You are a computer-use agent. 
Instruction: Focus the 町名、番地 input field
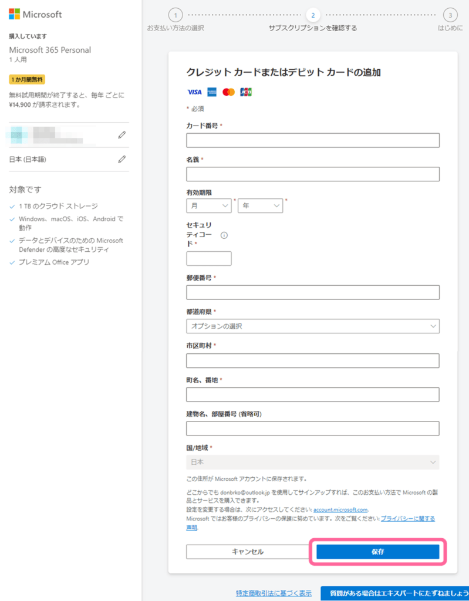point(313,394)
